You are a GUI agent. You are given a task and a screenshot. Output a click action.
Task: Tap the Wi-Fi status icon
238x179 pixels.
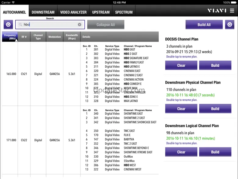pos(13,2)
